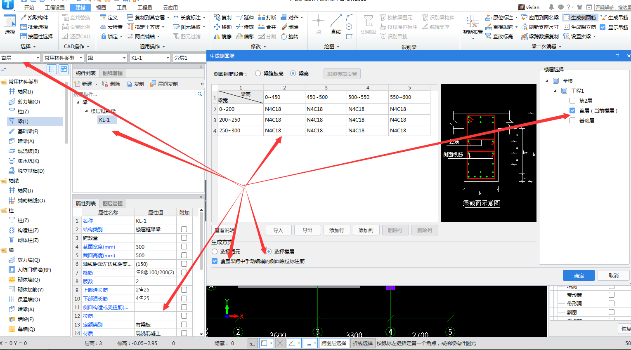Open the 图纸管理 tab
This screenshot has height=350, width=631.
click(x=113, y=73)
